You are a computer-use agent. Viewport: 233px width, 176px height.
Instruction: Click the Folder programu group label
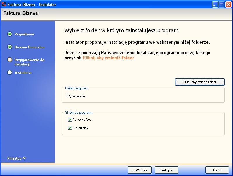click(x=76, y=88)
